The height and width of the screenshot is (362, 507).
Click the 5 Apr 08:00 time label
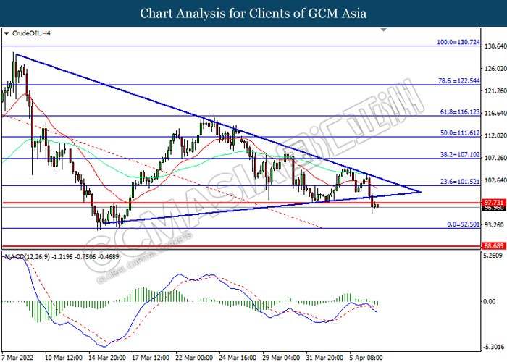[366, 358]
